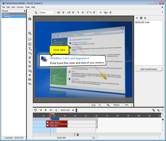The width and height of the screenshot is (166, 141).
Task: Expand chevron after cursor path icon
Action: (x=94, y=12)
